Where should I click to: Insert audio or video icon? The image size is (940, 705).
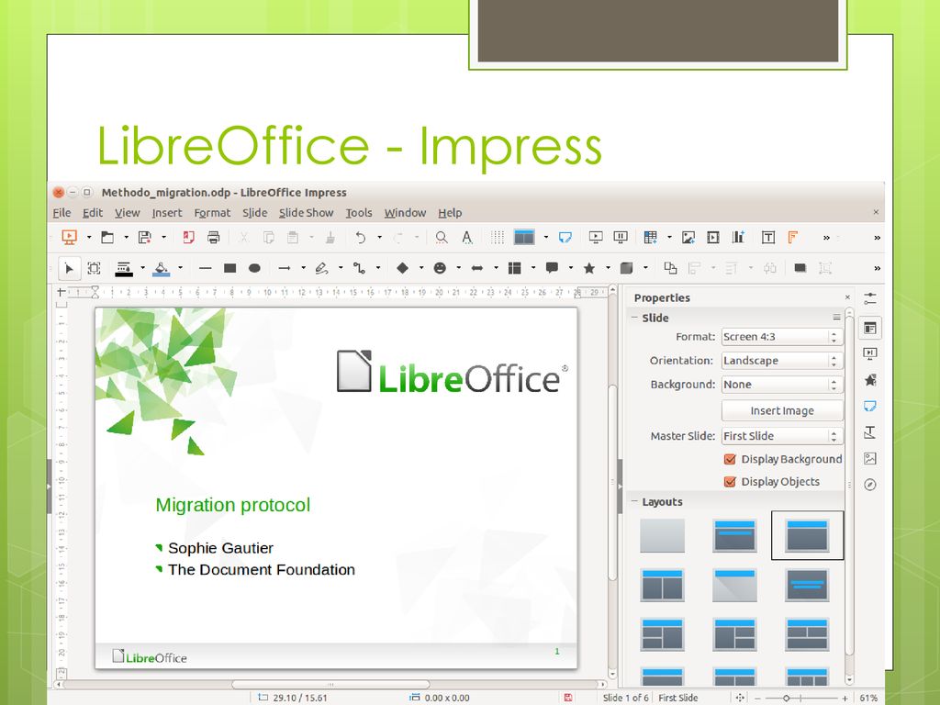tap(712, 238)
